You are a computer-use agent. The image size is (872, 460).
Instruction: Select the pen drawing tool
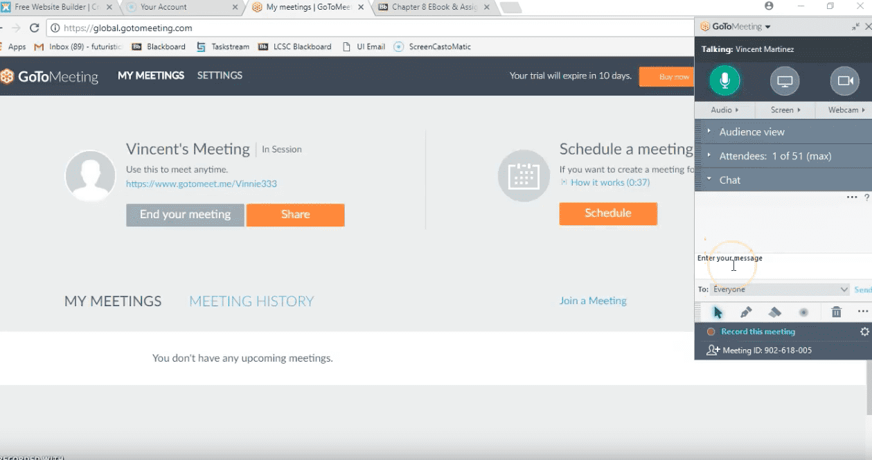746,312
